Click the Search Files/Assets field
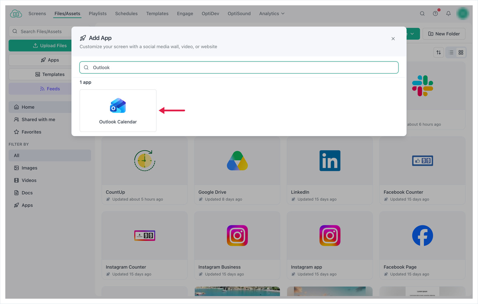The height and width of the screenshot is (304, 478). pyautogui.click(x=40, y=32)
